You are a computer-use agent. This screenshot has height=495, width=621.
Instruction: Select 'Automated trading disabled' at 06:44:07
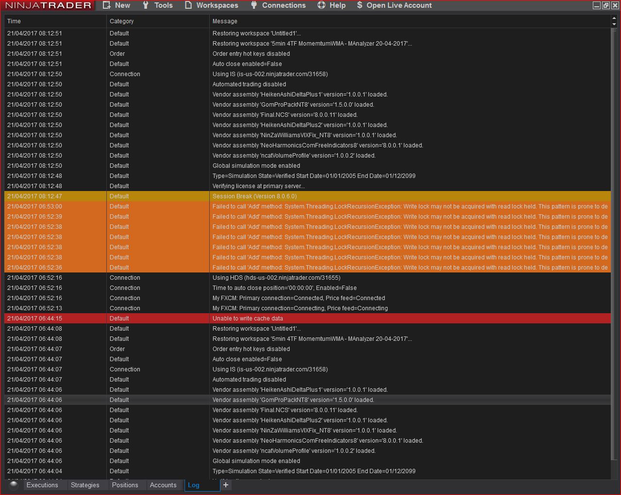(x=307, y=380)
